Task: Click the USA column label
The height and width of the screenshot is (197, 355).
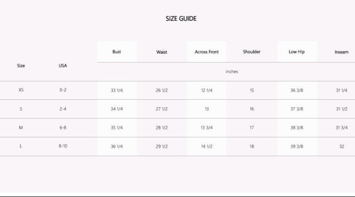Action: pyautogui.click(x=63, y=65)
